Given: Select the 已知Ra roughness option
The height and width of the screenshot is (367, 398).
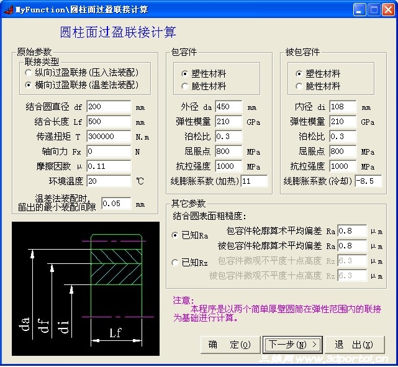Looking at the screenshot, I should 190,235.
